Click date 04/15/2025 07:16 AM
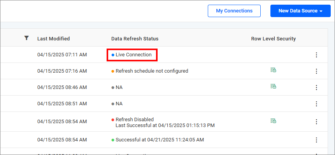 (62, 71)
